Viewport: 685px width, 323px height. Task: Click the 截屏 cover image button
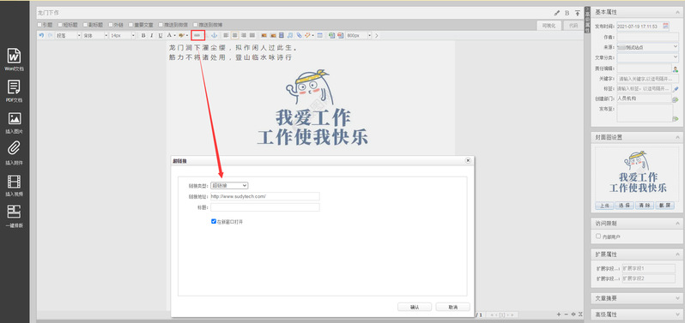[664, 206]
